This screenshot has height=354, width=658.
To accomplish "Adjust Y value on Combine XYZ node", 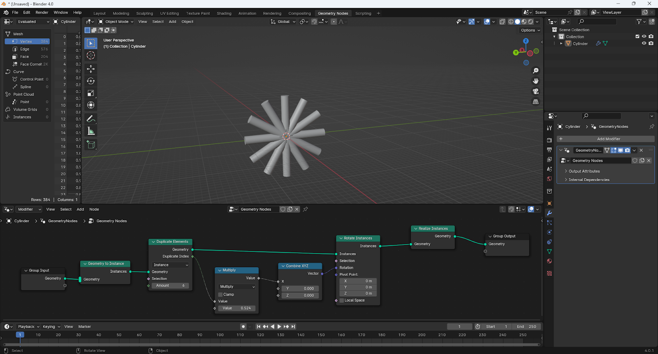I will 300,289.
